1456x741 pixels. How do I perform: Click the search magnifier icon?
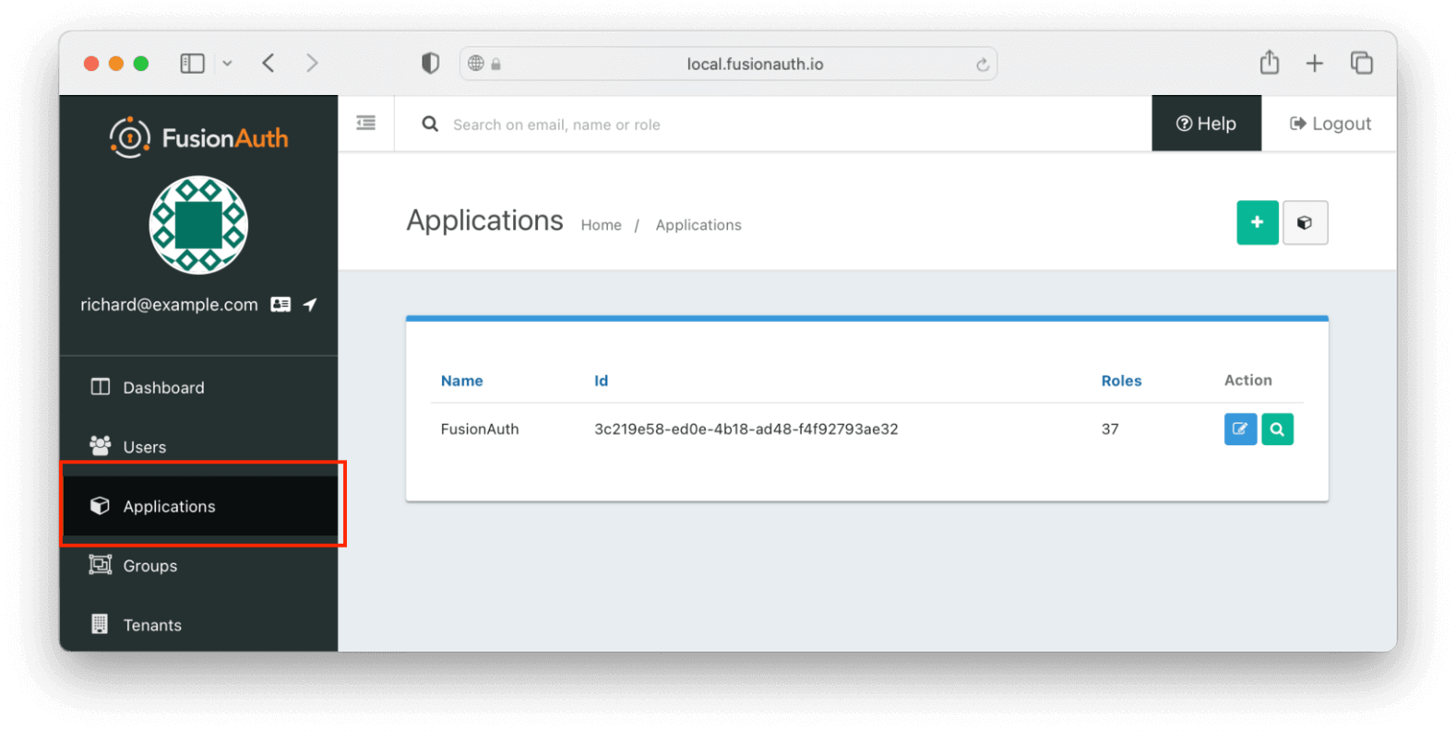430,123
